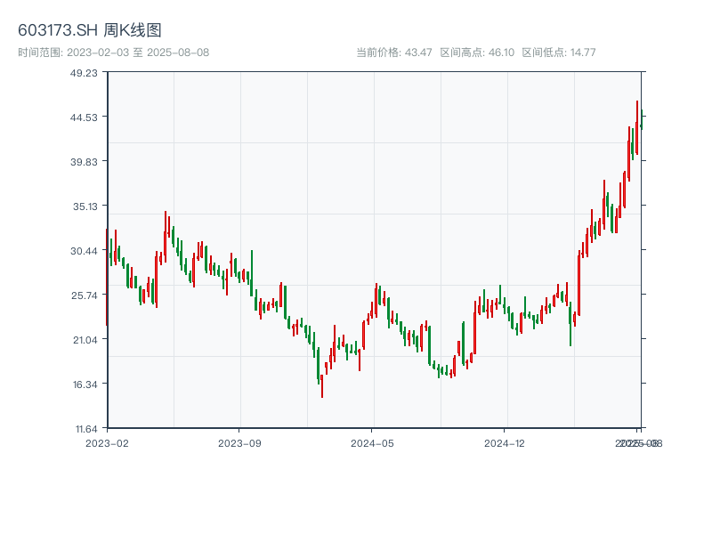Click the 30.44 y-axis label
712x534 pixels.
(84, 250)
